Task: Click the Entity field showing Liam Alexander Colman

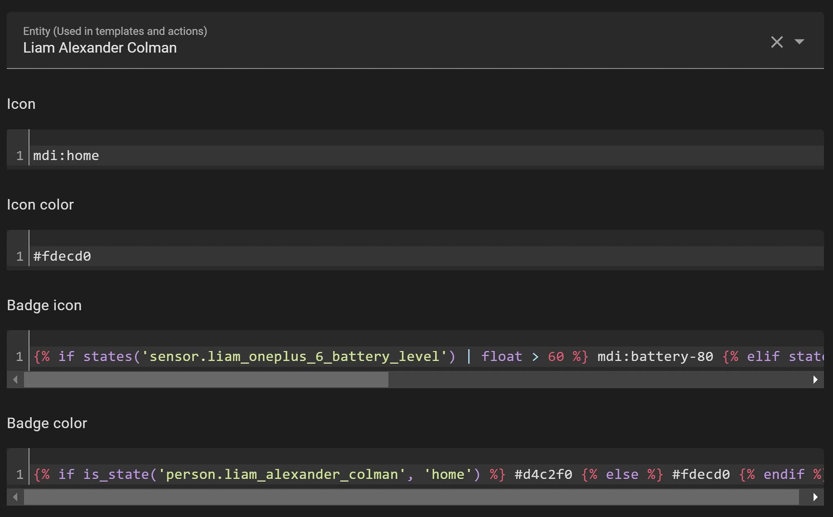Action: tap(415, 40)
